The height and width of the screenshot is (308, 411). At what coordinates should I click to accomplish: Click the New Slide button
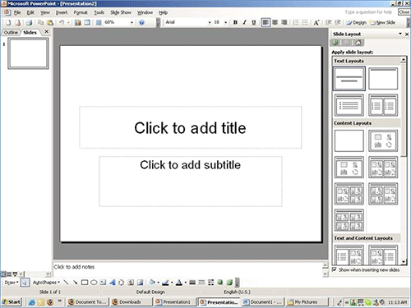[x=382, y=23]
